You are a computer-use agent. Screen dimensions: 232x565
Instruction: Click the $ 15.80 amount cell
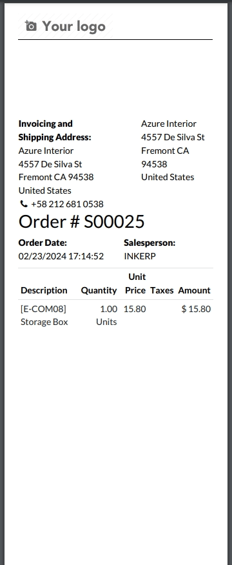coord(196,309)
